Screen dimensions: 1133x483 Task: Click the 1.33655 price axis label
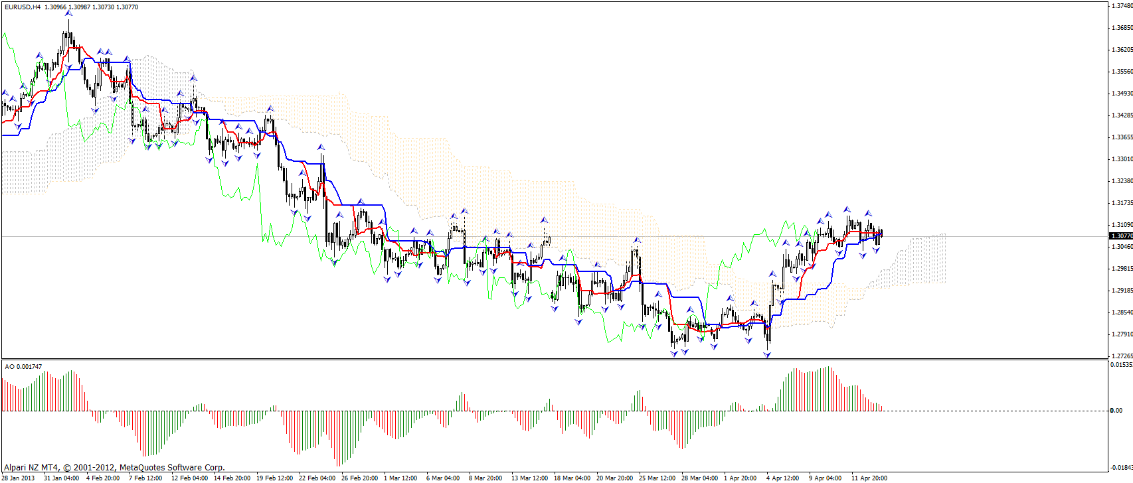pyautogui.click(x=1121, y=137)
